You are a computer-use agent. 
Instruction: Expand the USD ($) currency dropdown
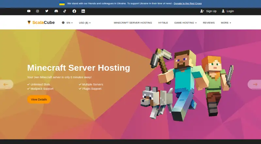(x=85, y=23)
